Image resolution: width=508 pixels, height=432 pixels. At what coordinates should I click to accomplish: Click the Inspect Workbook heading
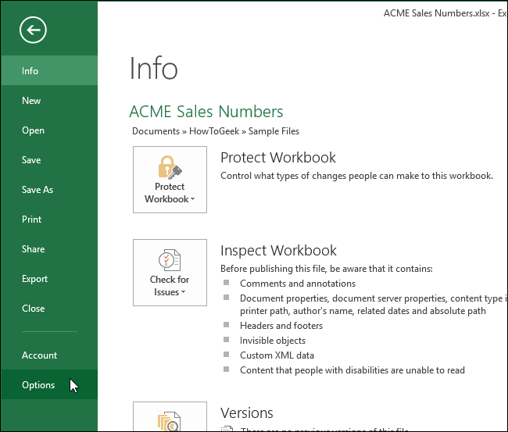point(278,251)
